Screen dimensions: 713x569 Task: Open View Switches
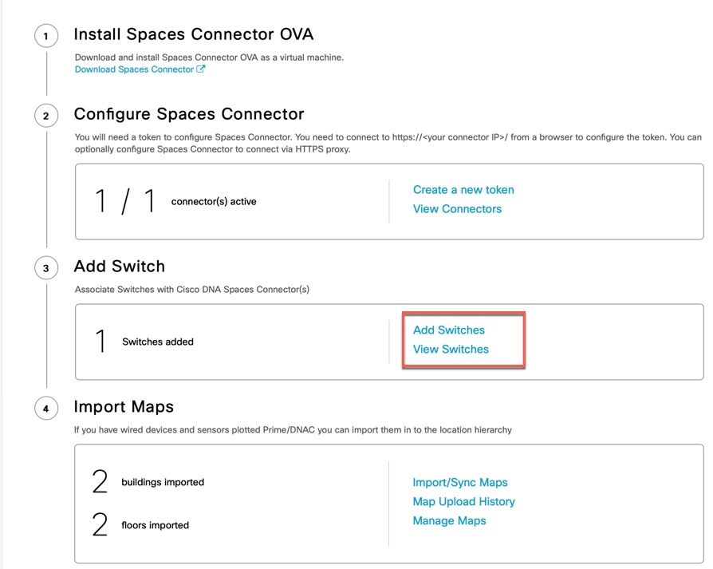[450, 349]
